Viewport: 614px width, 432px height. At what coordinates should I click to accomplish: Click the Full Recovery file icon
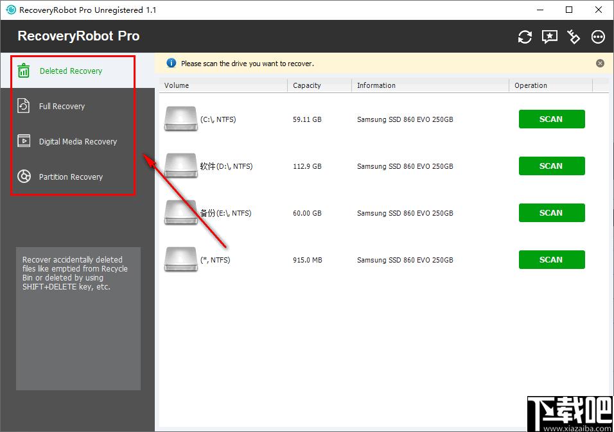click(24, 106)
